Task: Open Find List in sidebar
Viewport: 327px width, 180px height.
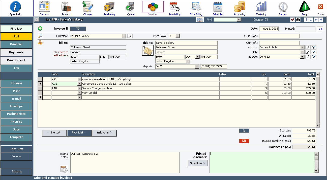Action: click(16, 29)
